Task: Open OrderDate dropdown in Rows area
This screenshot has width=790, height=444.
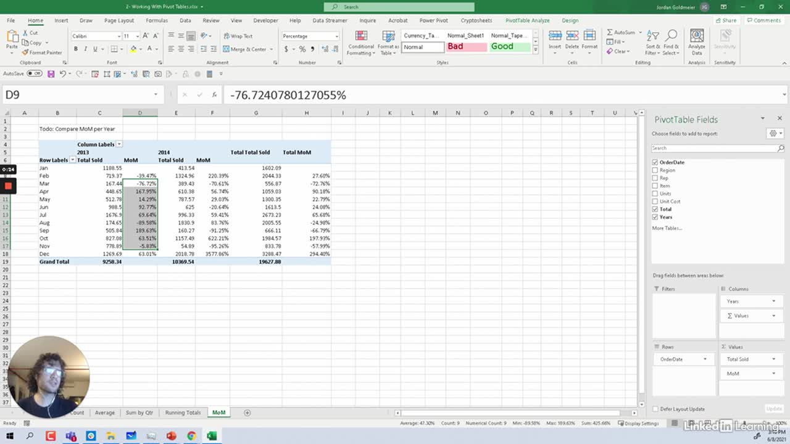Action: (x=705, y=359)
